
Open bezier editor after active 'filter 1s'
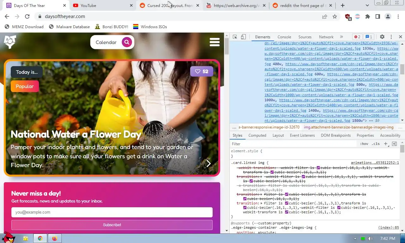[287, 203]
